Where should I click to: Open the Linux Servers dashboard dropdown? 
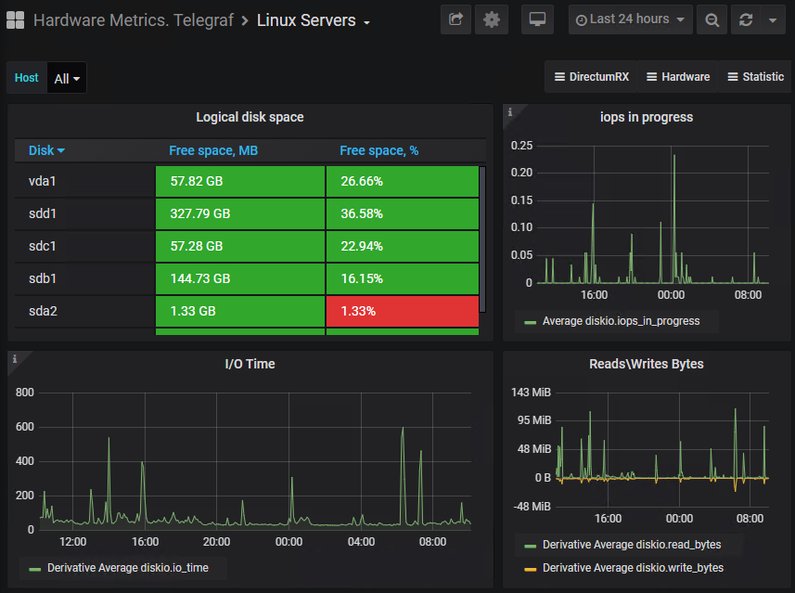(314, 20)
